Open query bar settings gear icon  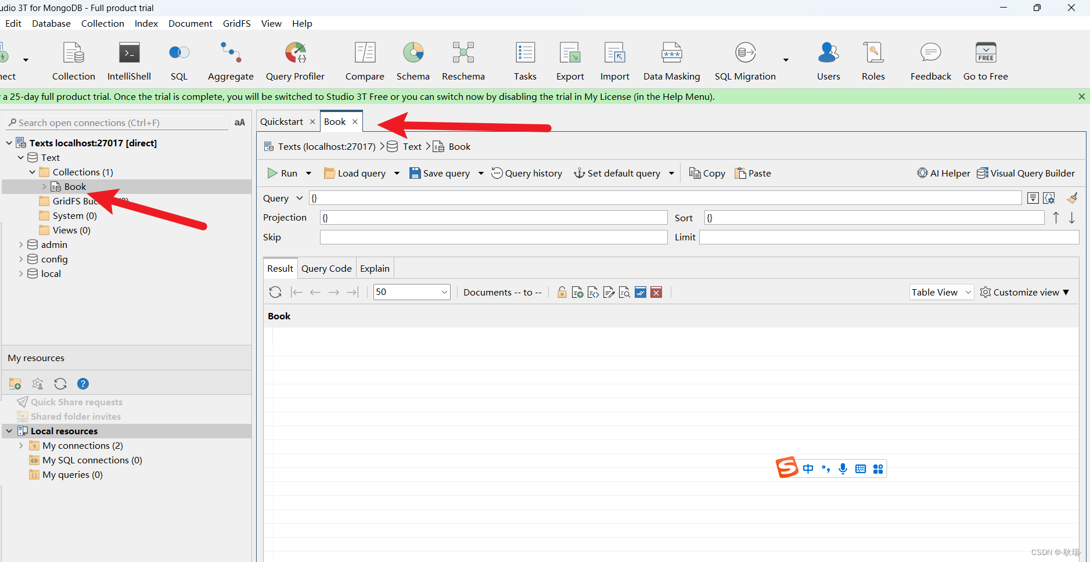(x=1049, y=198)
